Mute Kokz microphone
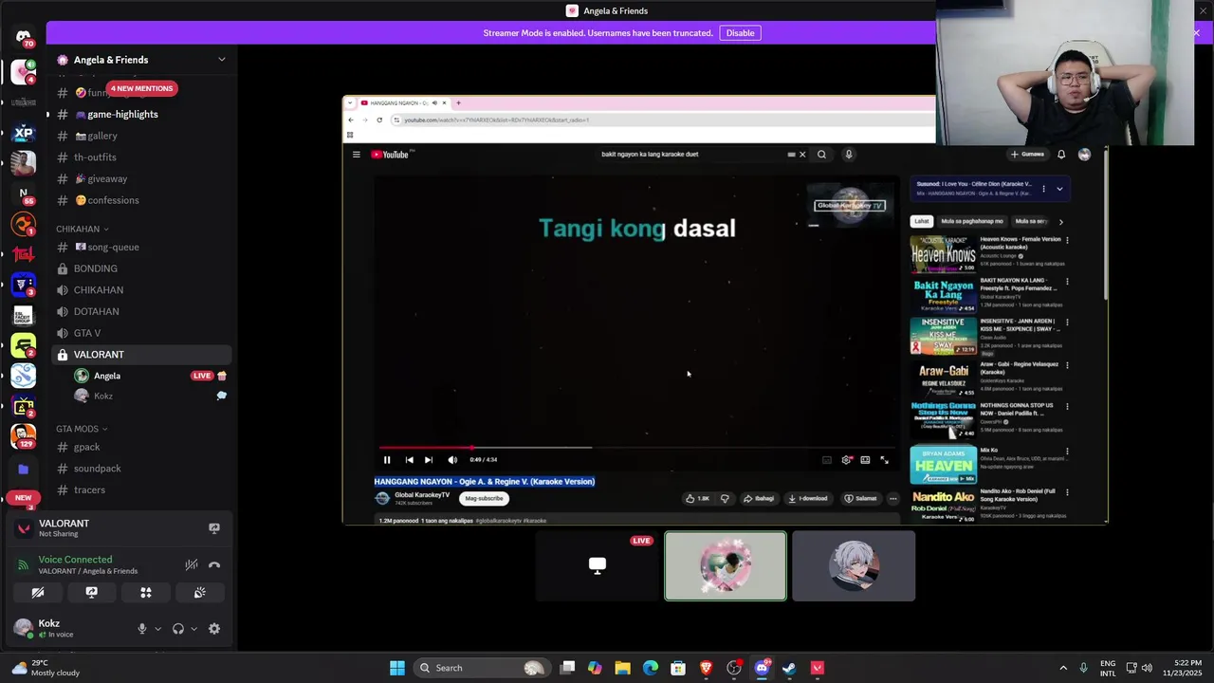This screenshot has height=683, width=1214. [142, 629]
